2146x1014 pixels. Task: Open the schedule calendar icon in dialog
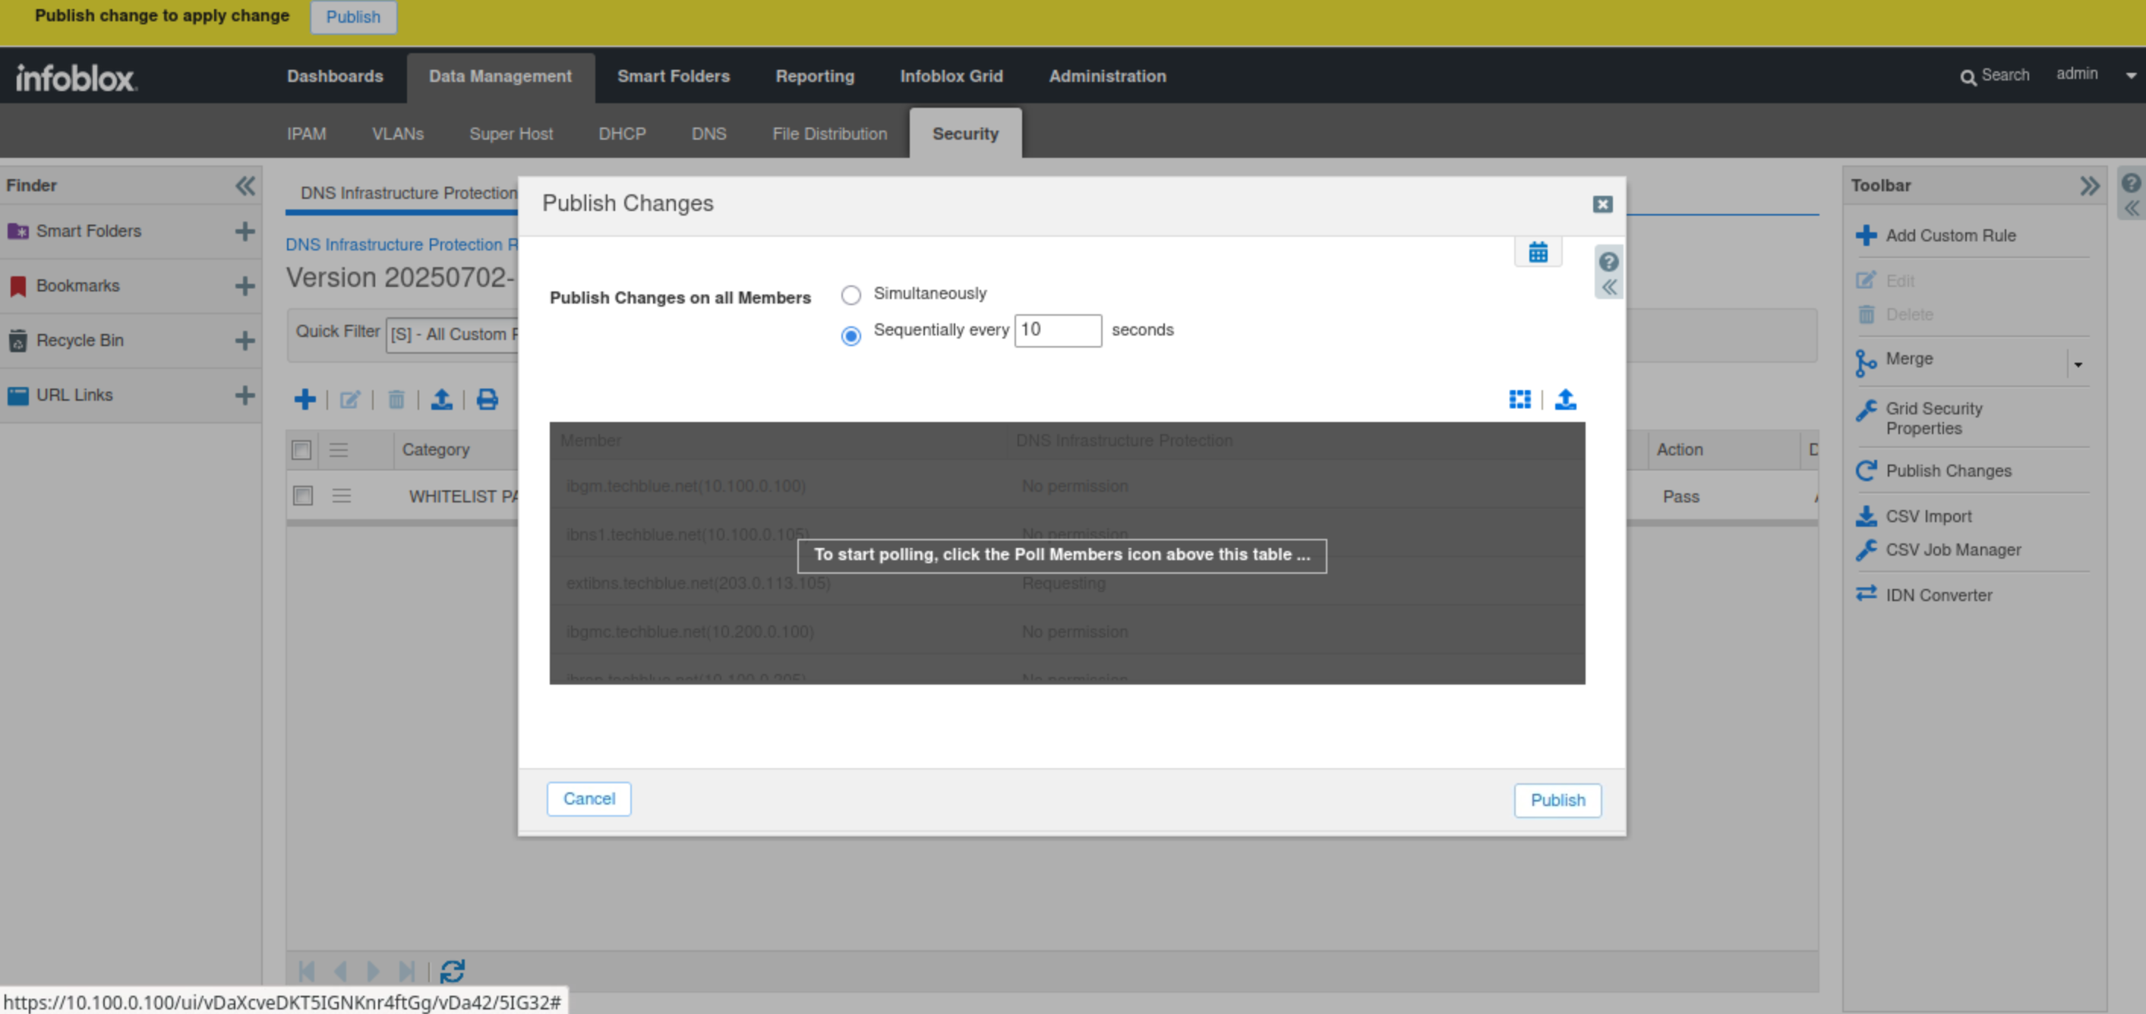(1538, 251)
